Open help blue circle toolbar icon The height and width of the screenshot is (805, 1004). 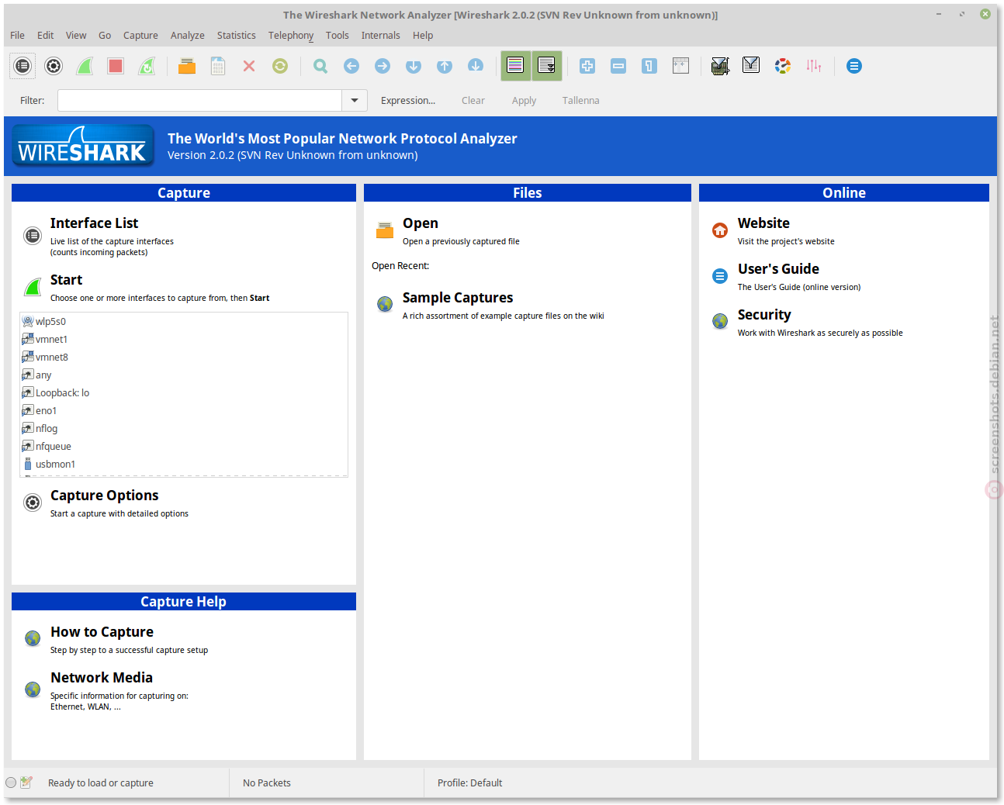click(854, 66)
